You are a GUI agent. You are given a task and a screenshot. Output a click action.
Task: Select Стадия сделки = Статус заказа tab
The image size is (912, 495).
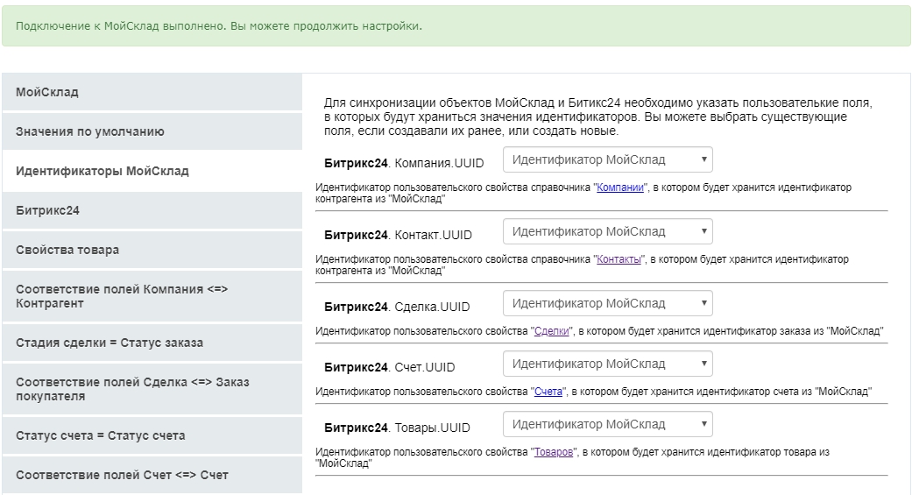point(110,343)
